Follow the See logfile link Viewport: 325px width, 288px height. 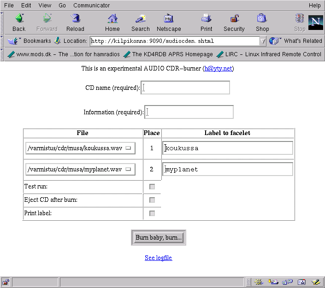click(x=158, y=258)
